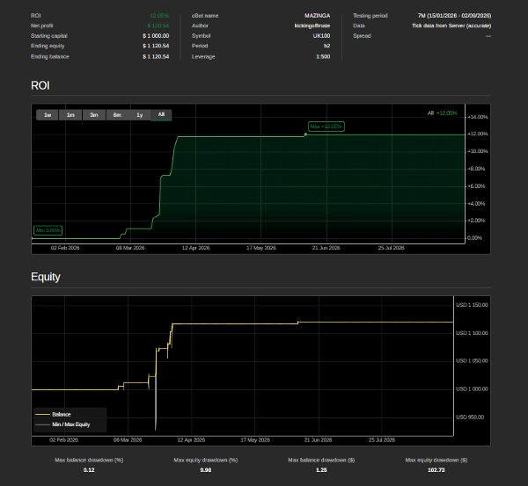
Task: Click the green max point on ROI line
Action: coord(305,134)
